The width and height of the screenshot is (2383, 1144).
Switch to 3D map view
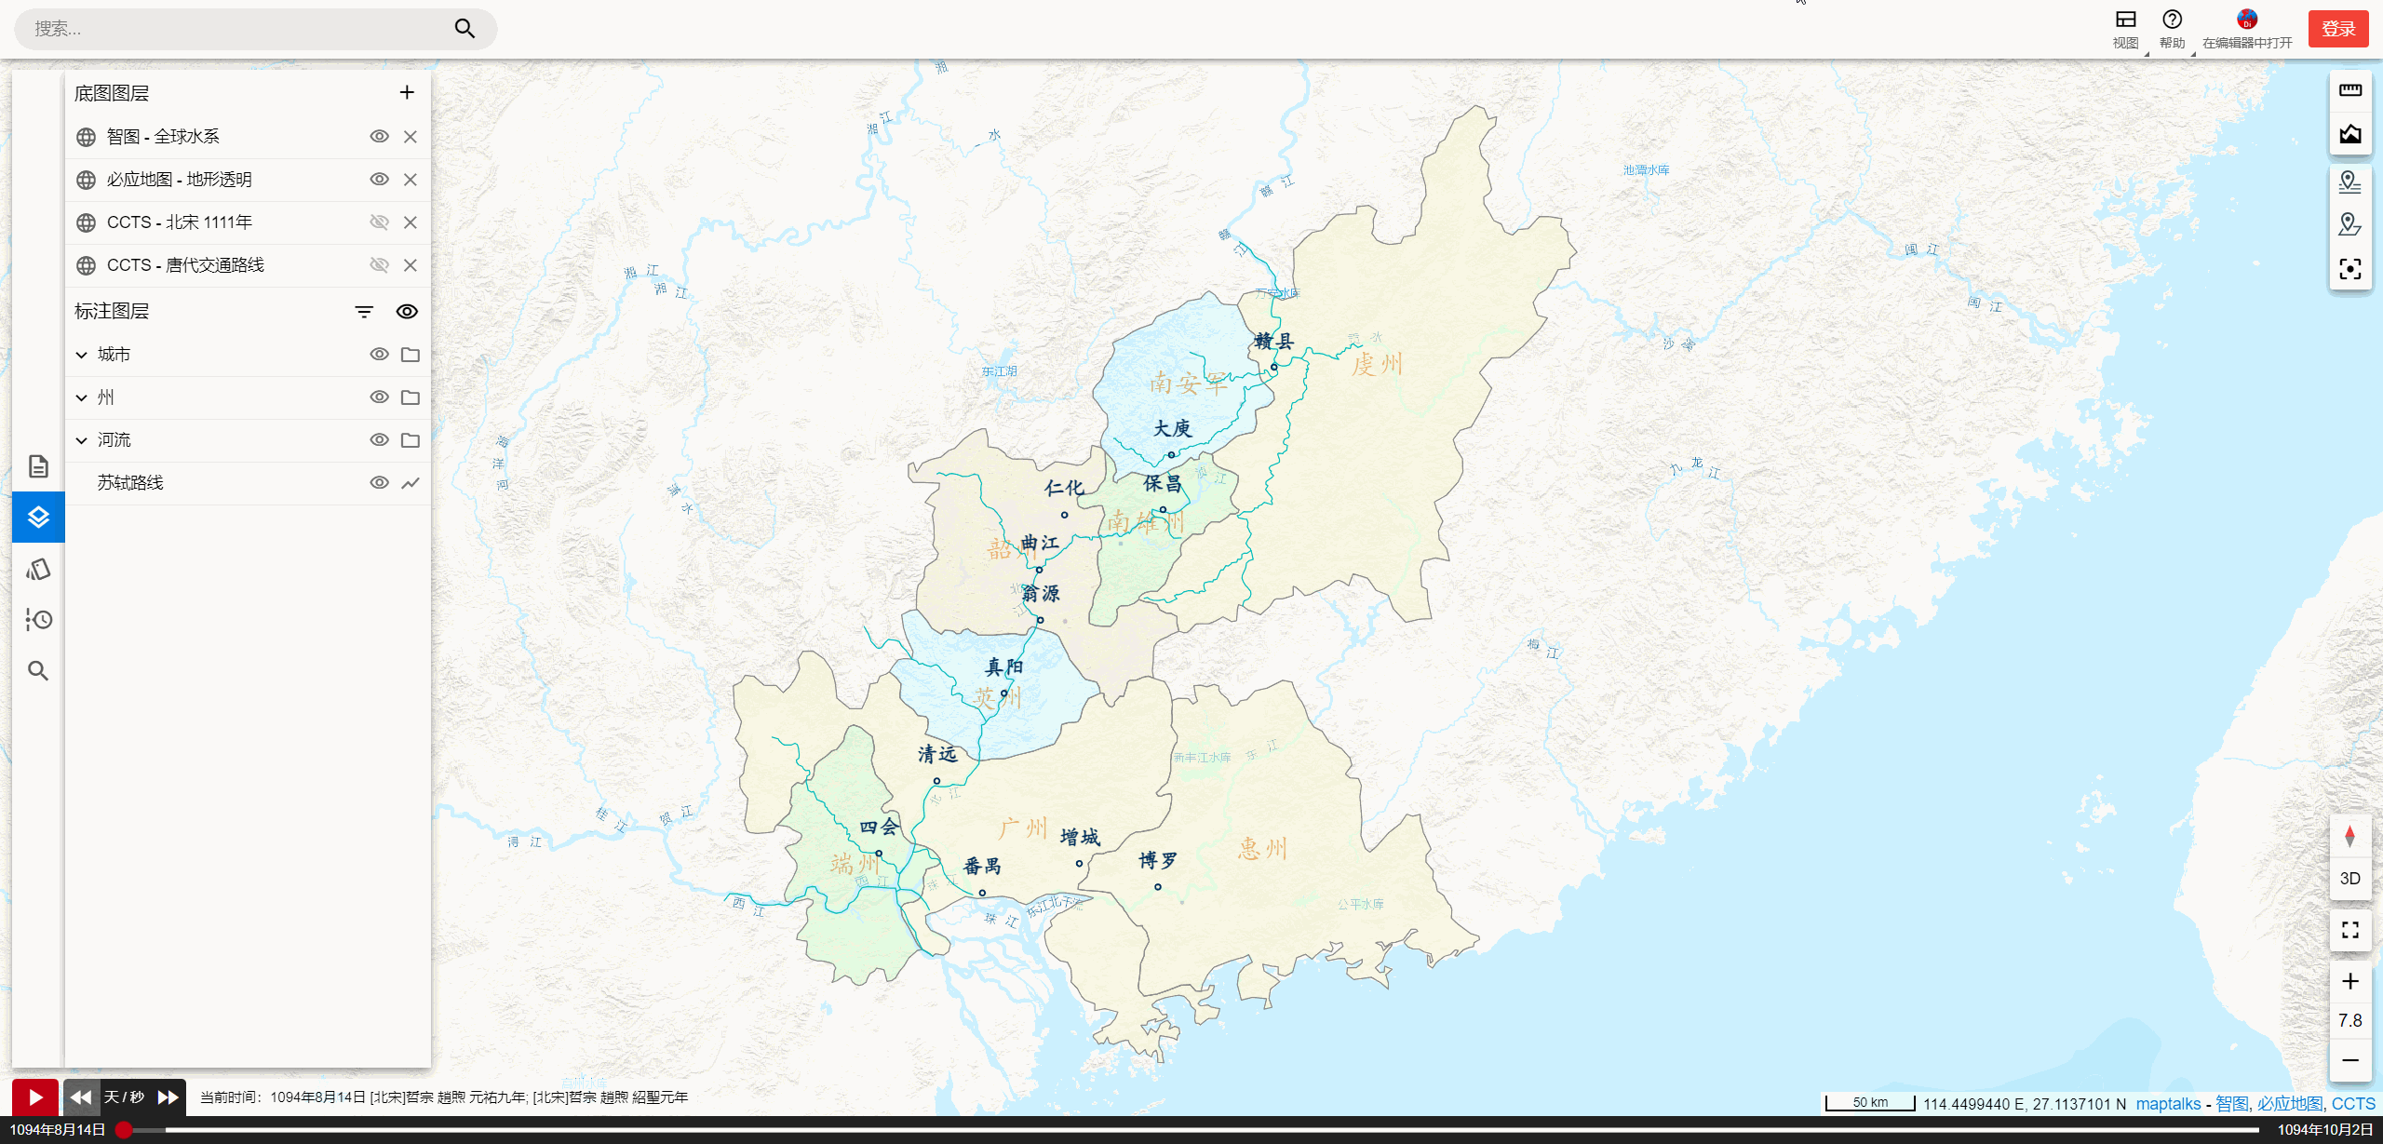pos(2349,879)
